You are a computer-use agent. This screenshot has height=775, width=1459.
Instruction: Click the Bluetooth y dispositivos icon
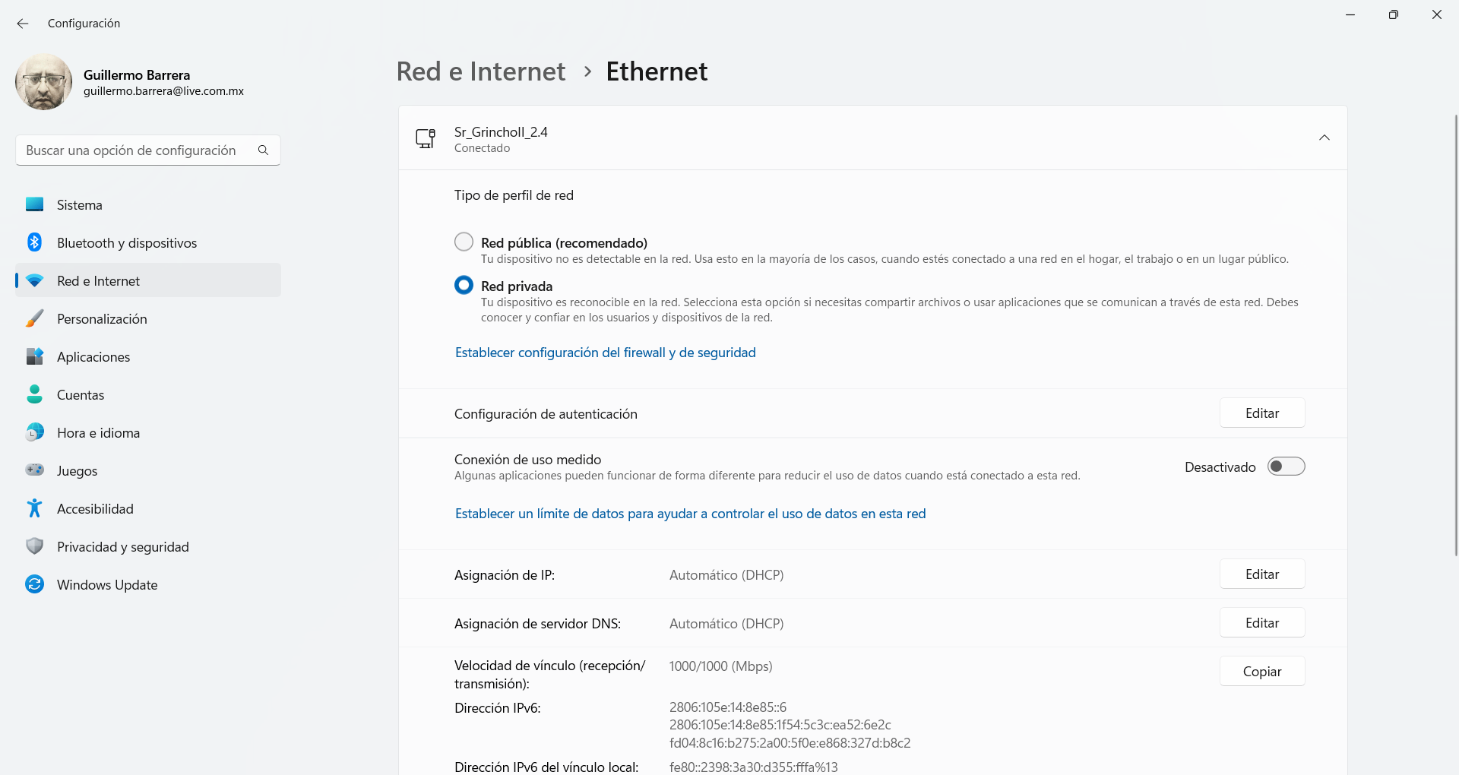tap(35, 242)
